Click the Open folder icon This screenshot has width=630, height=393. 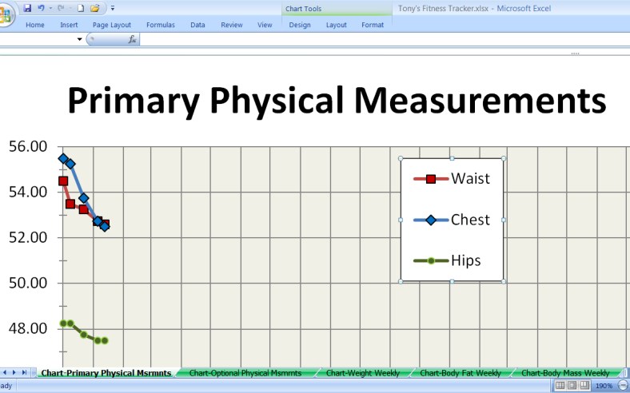point(95,8)
